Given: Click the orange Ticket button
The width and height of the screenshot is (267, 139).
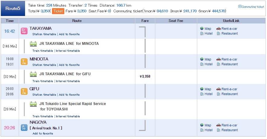Looking at the screenshot, I should 58,11.
